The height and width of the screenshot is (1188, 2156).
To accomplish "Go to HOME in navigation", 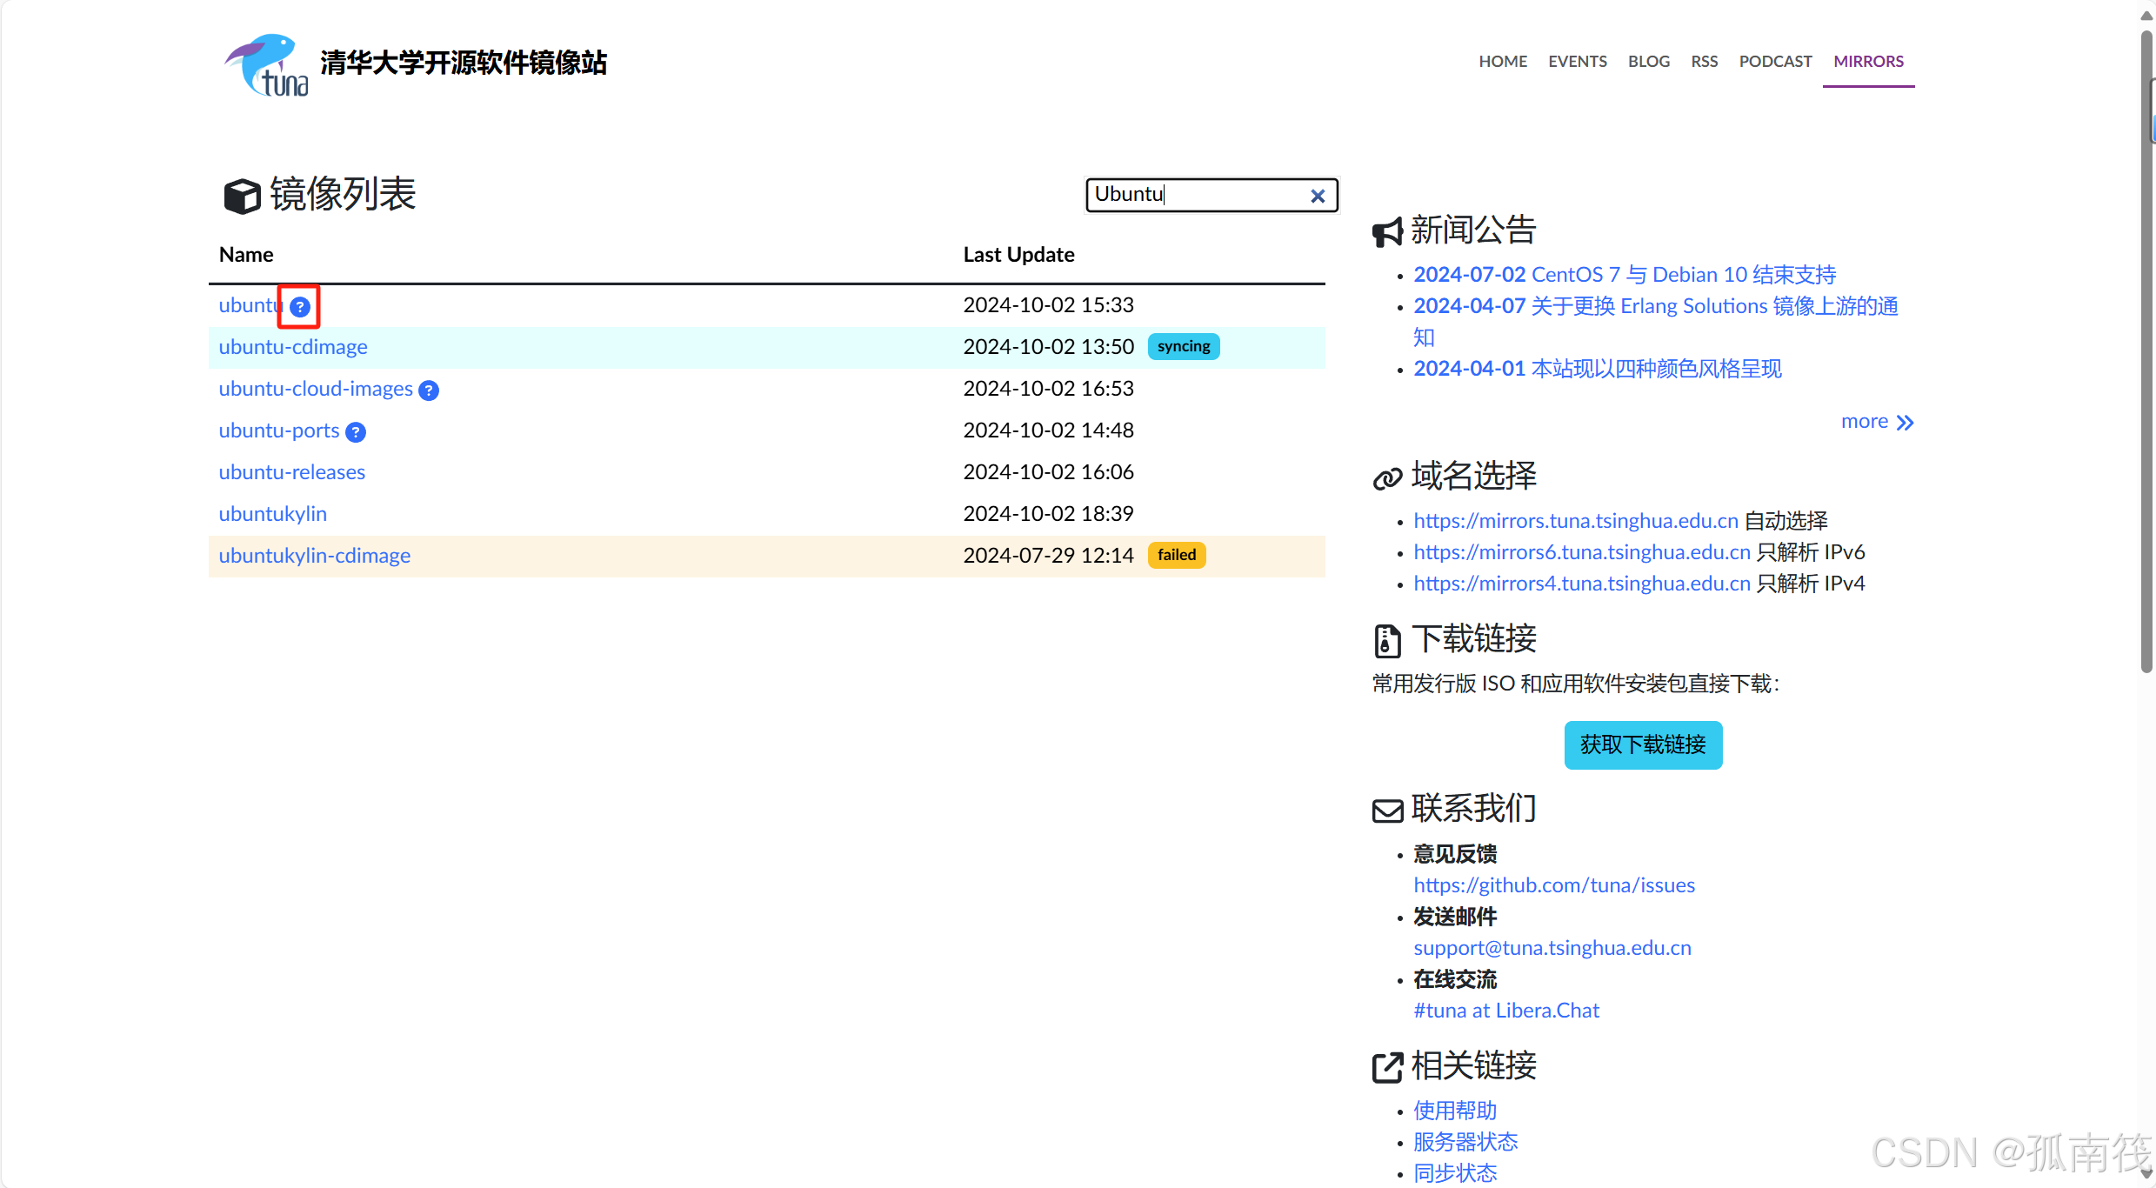I will point(1503,62).
